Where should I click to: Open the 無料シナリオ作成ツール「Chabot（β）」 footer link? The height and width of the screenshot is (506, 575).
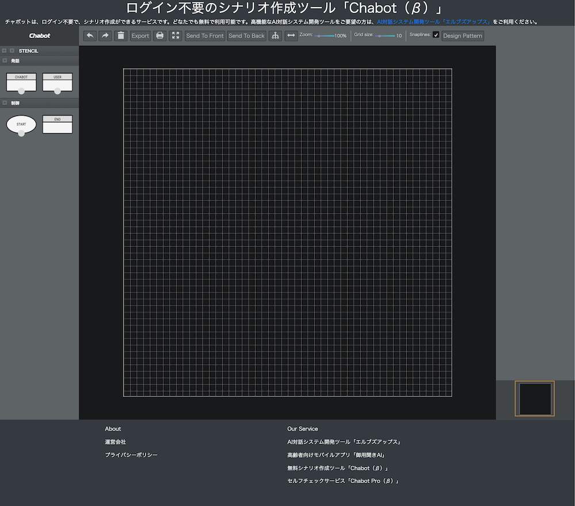coord(338,468)
